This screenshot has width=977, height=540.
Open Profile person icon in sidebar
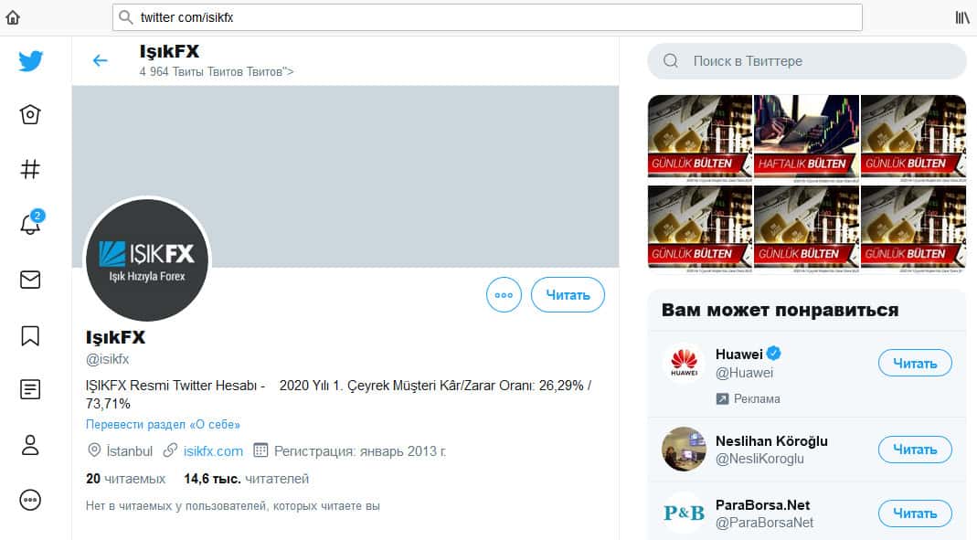pos(30,445)
